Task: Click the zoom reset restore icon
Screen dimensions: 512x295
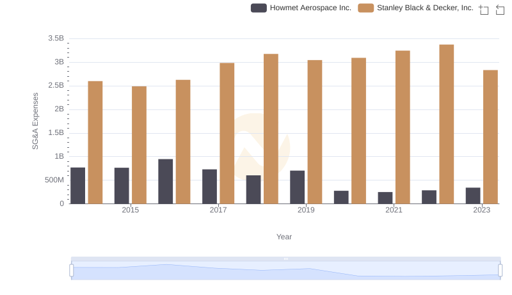Action: tap(500, 10)
